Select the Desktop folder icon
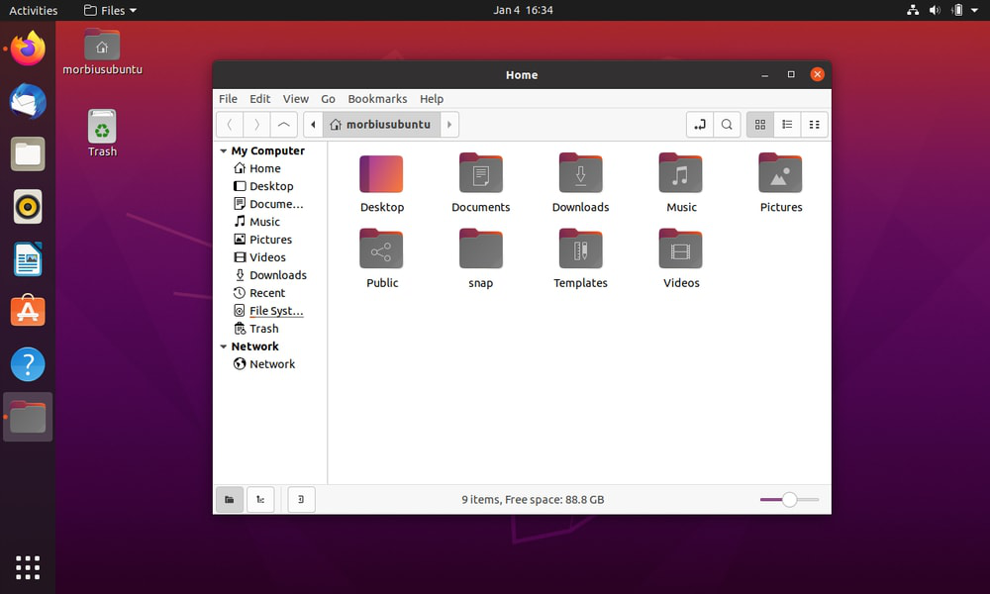This screenshot has width=990, height=594. click(381, 173)
